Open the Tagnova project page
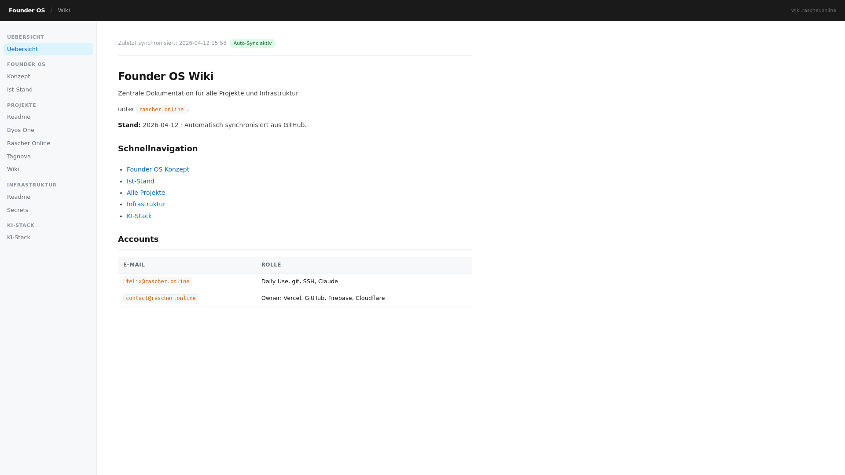Image resolution: width=845 pixels, height=475 pixels. [x=48, y=157]
